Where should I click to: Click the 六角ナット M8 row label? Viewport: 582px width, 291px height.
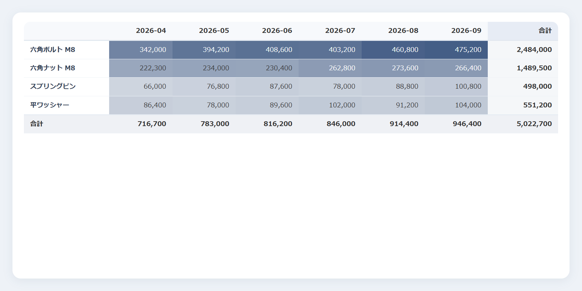(67, 68)
